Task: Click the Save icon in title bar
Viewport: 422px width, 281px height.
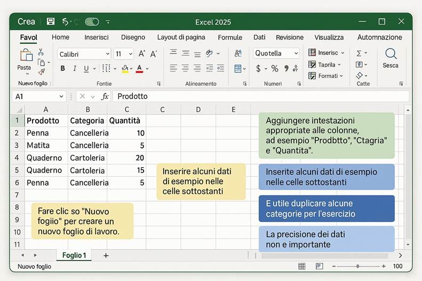Action: (x=51, y=22)
